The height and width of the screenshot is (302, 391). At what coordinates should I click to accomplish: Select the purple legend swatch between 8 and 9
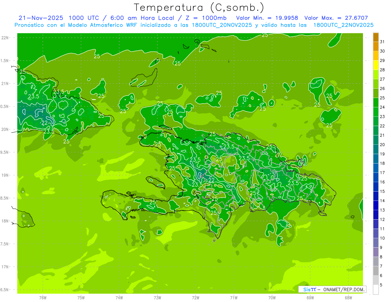point(376,252)
